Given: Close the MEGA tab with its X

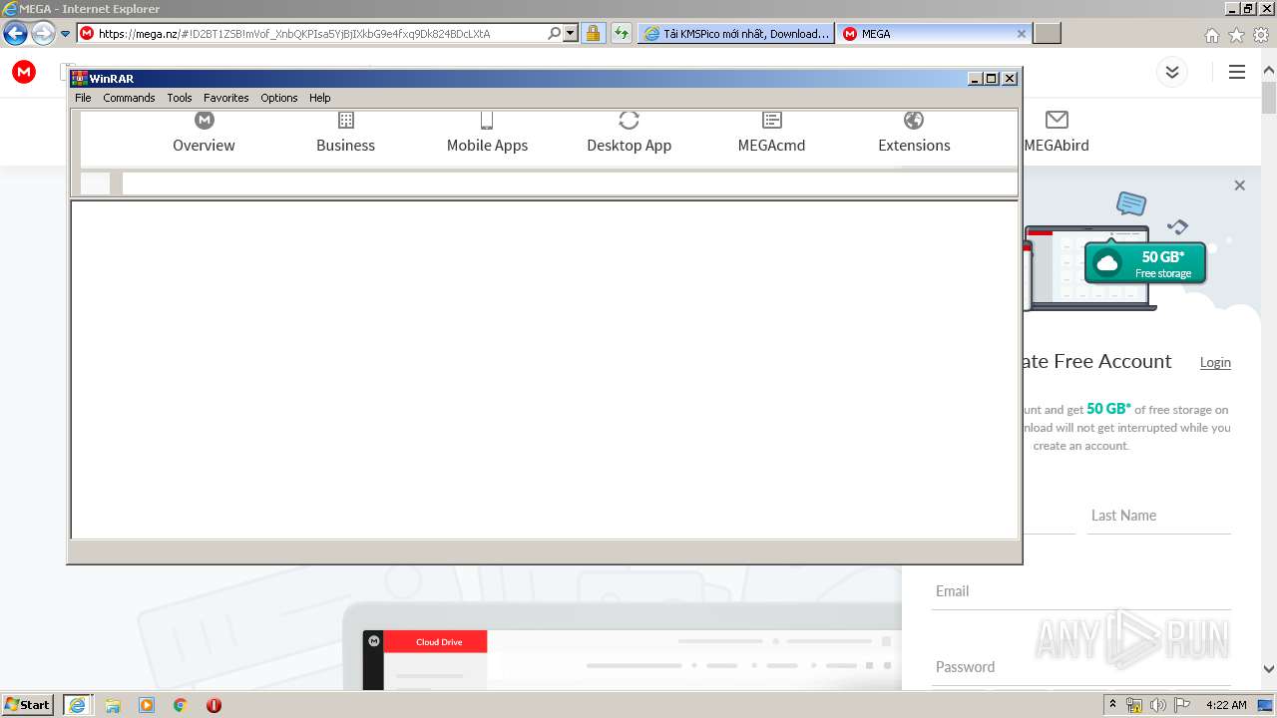Looking at the screenshot, I should point(1021,33).
